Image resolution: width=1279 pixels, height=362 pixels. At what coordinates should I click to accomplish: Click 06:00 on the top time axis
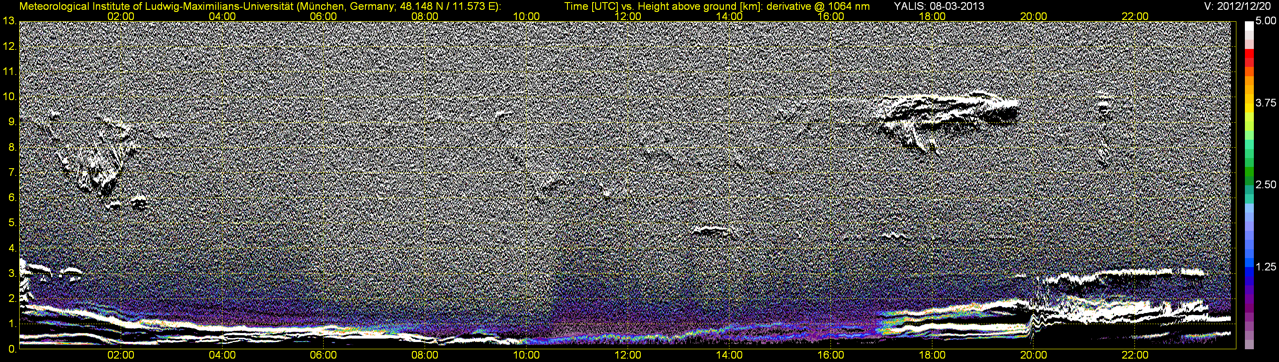[x=323, y=17]
